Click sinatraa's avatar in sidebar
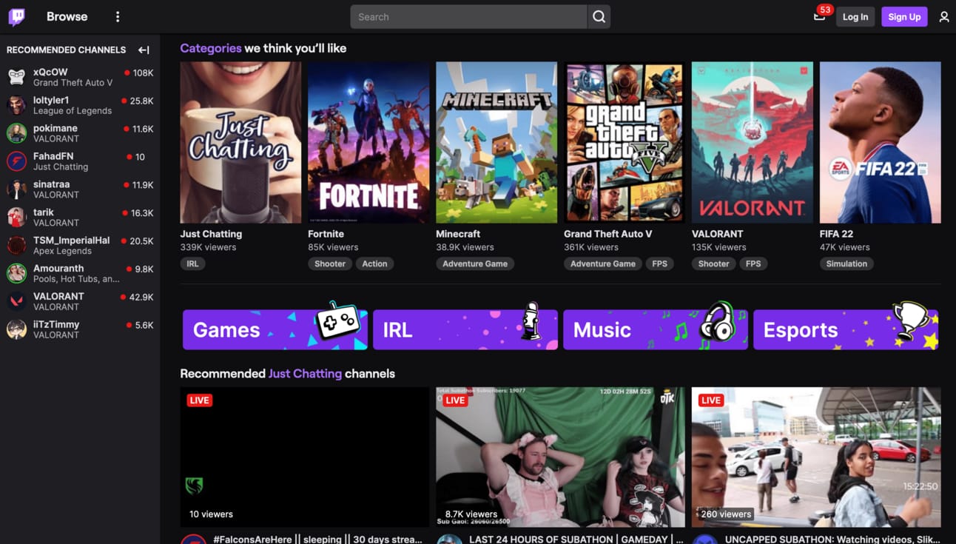956x544 pixels. pos(16,189)
